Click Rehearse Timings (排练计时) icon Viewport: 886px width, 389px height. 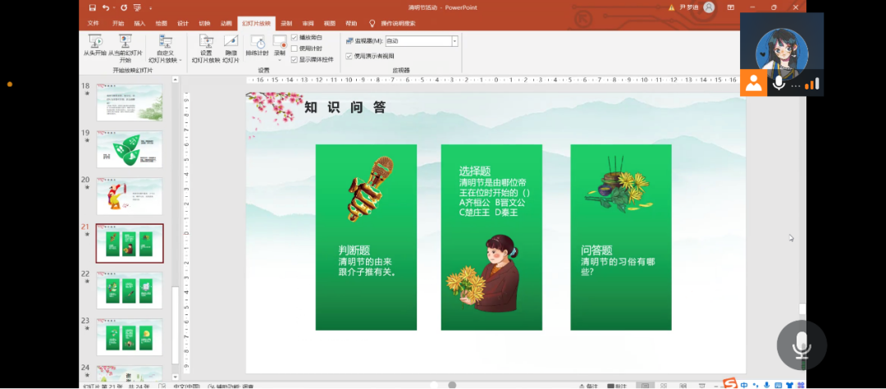pos(257,43)
